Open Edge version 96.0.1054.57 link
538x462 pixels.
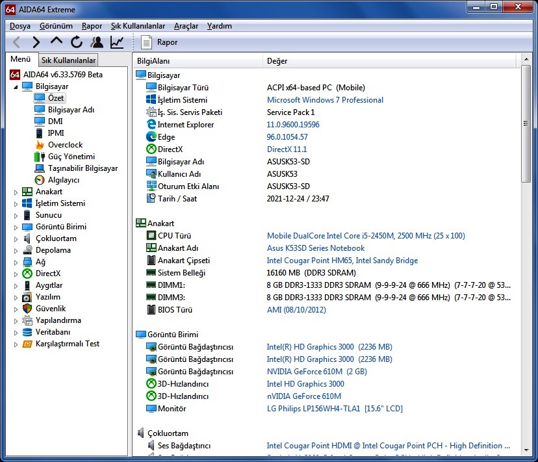(x=287, y=137)
